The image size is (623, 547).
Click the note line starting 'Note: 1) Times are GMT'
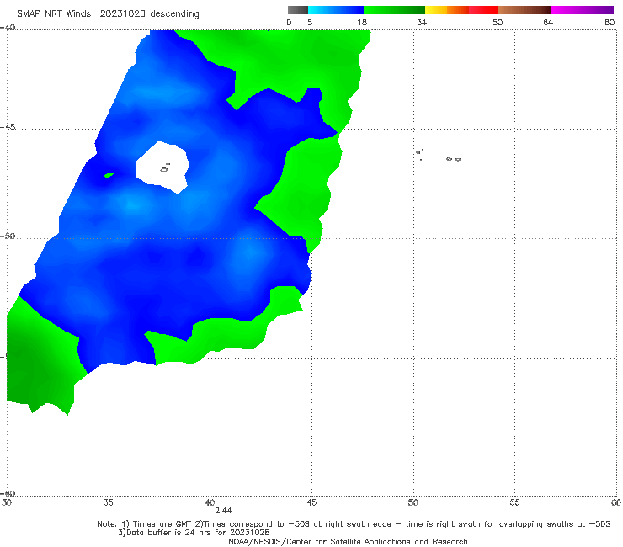[x=354, y=524]
